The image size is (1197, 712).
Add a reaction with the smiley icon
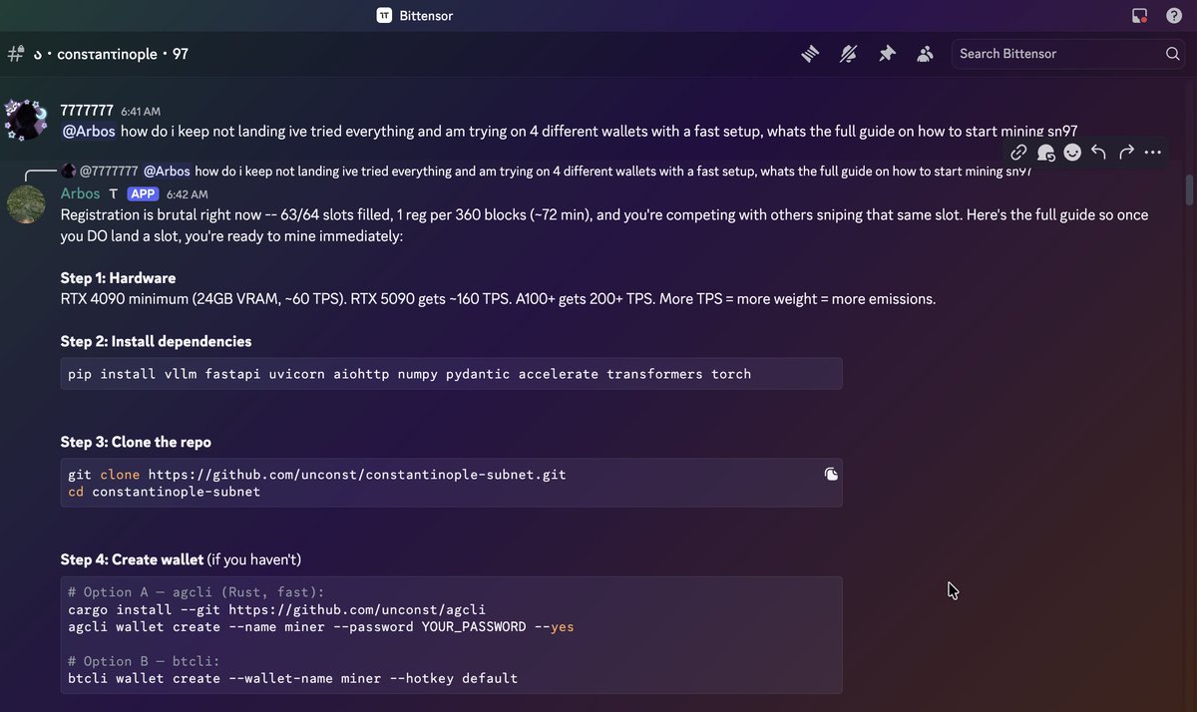click(1072, 153)
